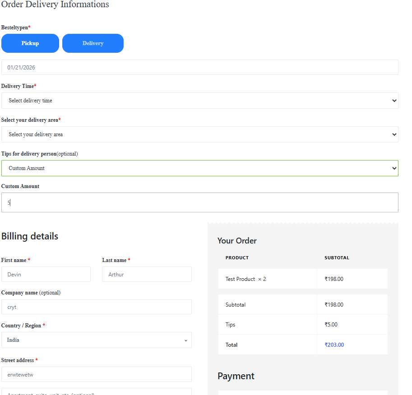Click the Billing details heading
Screen dimensions: 412x395
click(x=30, y=236)
